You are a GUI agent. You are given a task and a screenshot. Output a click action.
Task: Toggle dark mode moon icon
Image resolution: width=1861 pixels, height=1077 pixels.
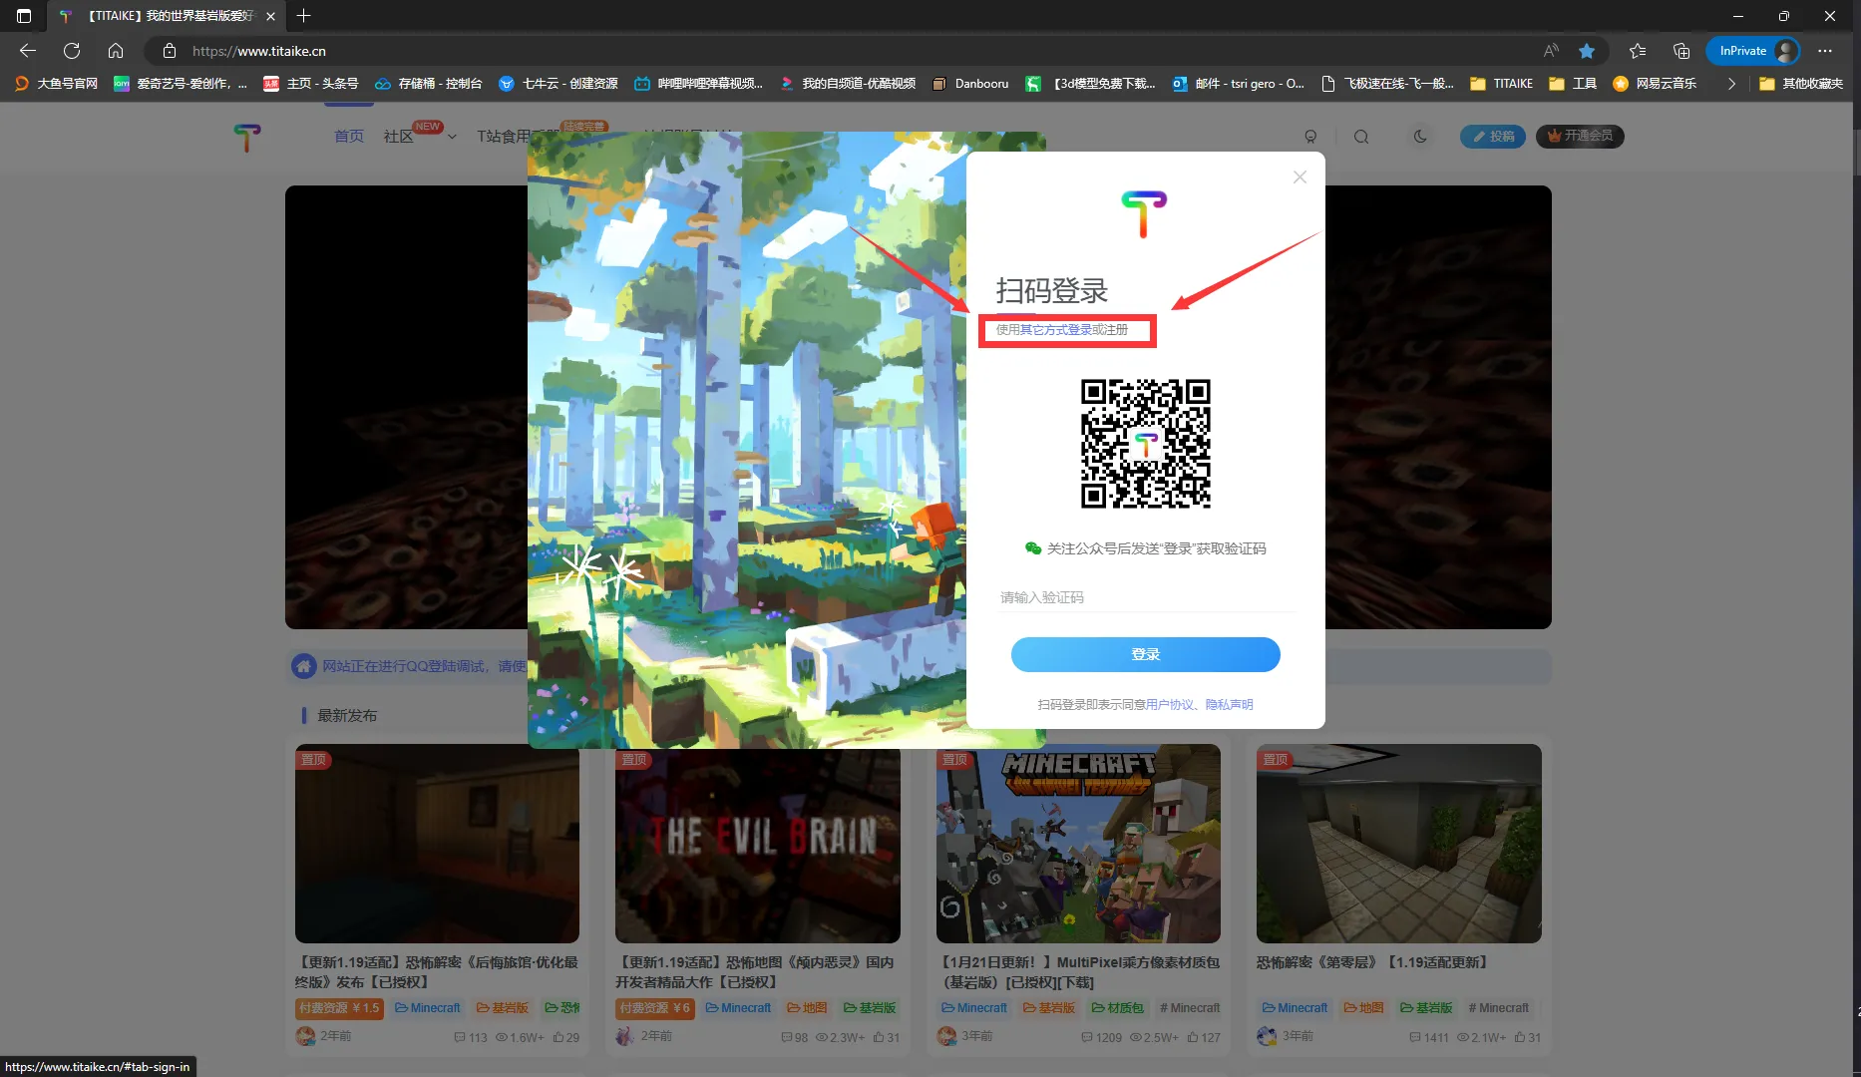coord(1420,137)
